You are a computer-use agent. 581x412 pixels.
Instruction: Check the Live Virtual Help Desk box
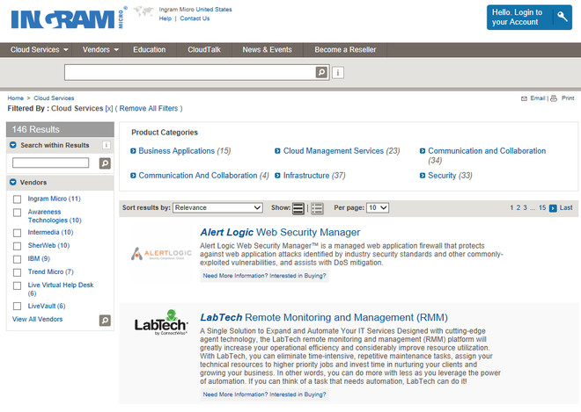tap(17, 286)
